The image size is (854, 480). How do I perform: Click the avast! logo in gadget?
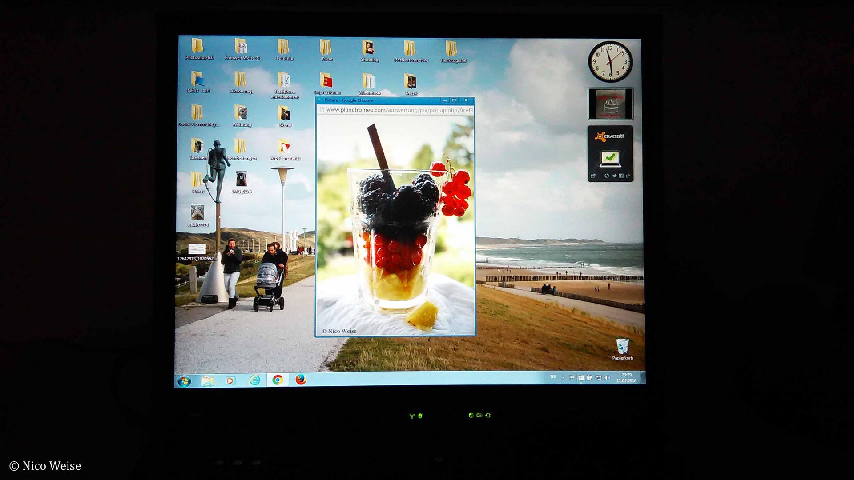point(609,136)
